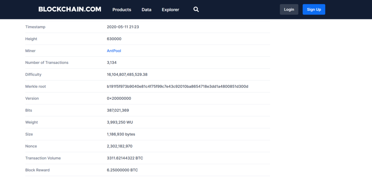
Task: Click the Merkle root label
Action: 36,87
